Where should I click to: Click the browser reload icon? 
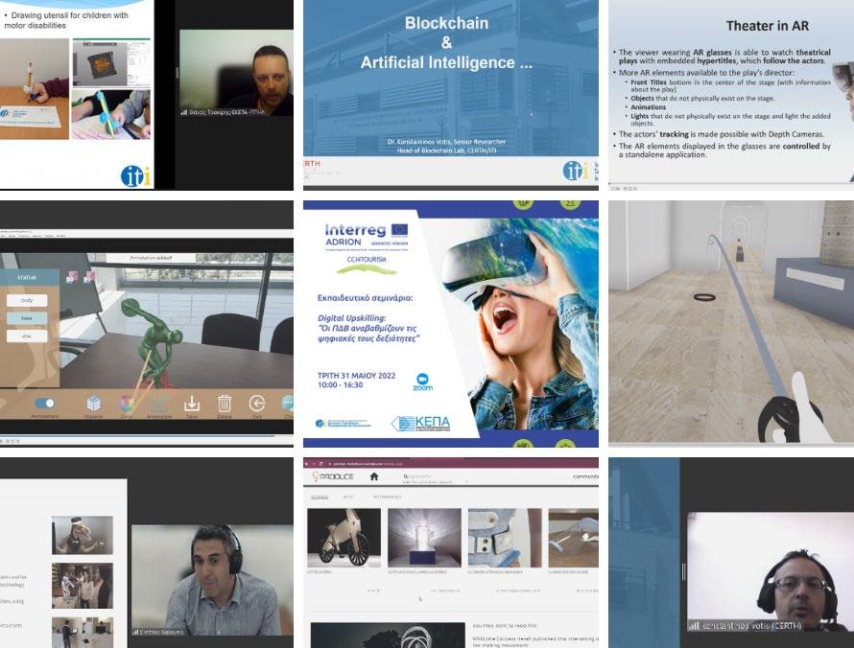tap(320, 464)
